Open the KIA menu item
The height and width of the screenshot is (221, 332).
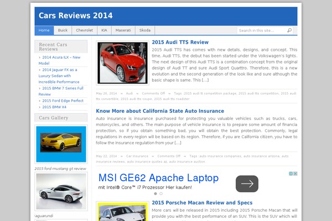(x=104, y=30)
